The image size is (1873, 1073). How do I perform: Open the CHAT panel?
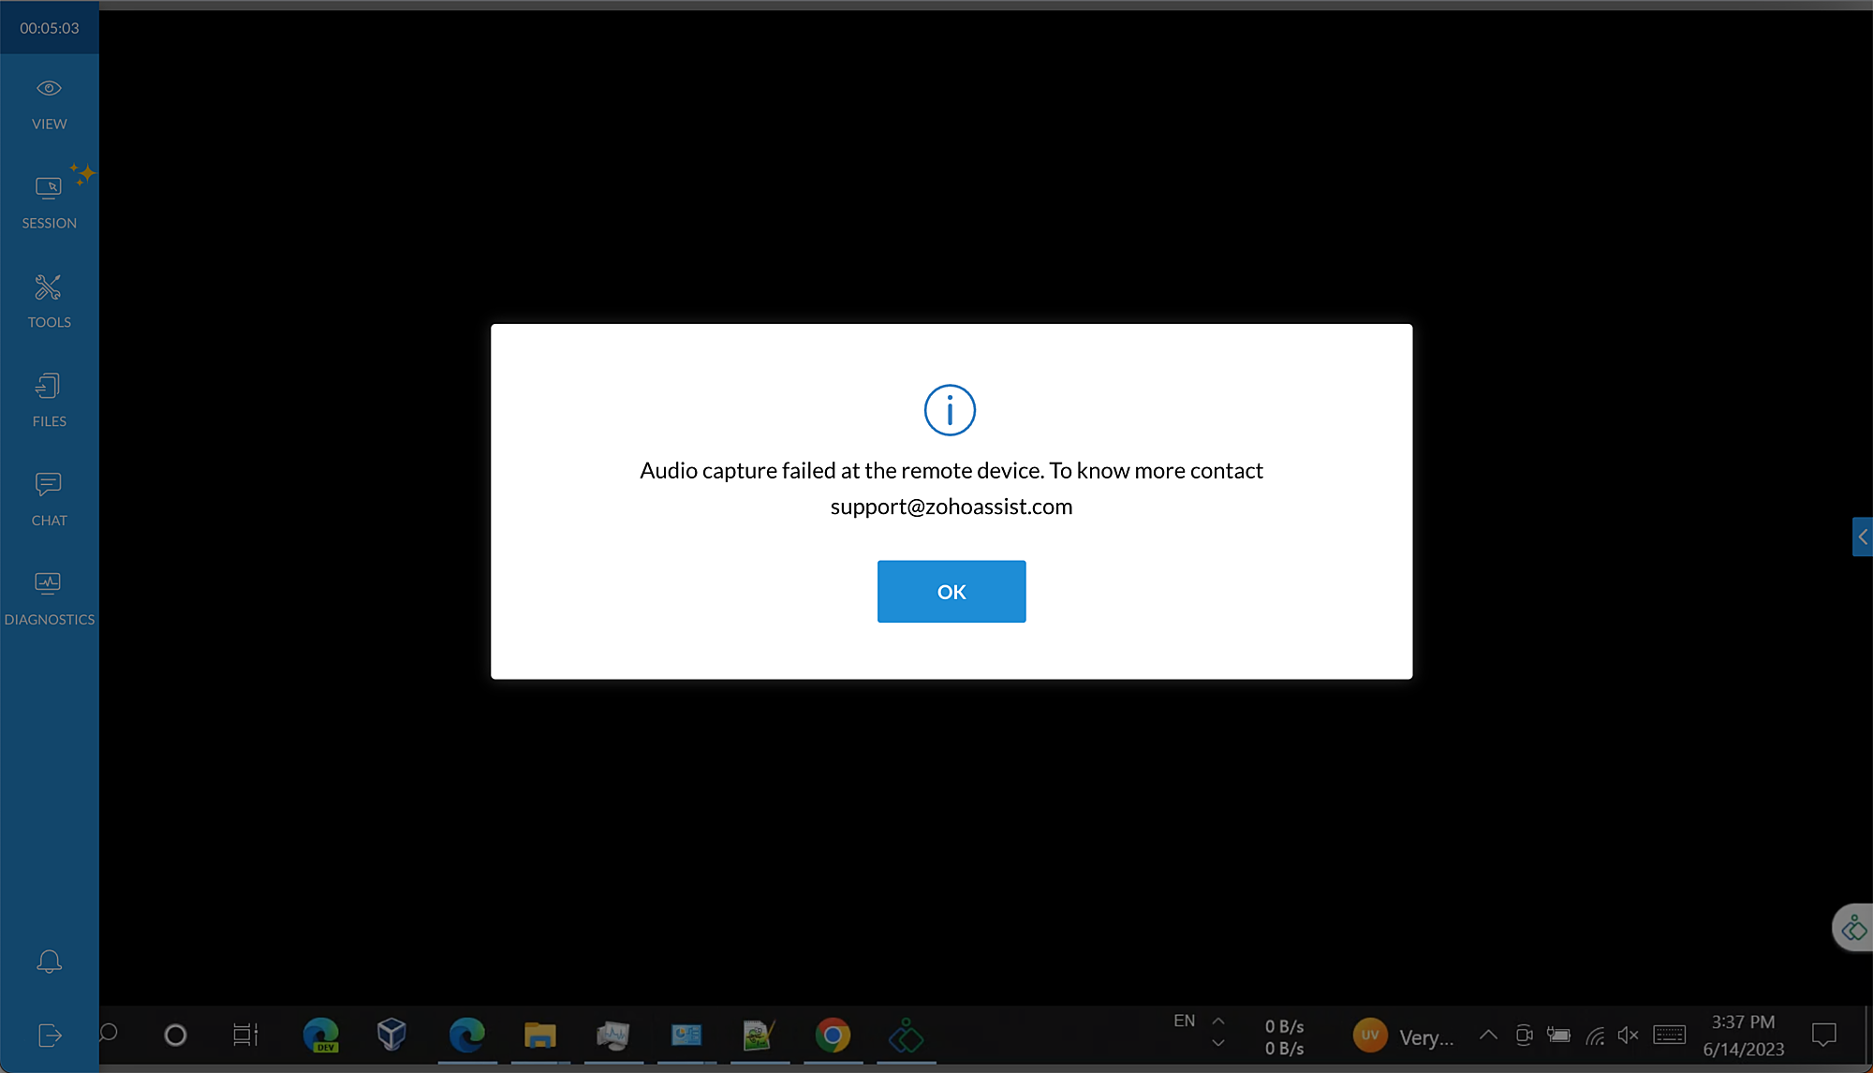click(x=49, y=500)
